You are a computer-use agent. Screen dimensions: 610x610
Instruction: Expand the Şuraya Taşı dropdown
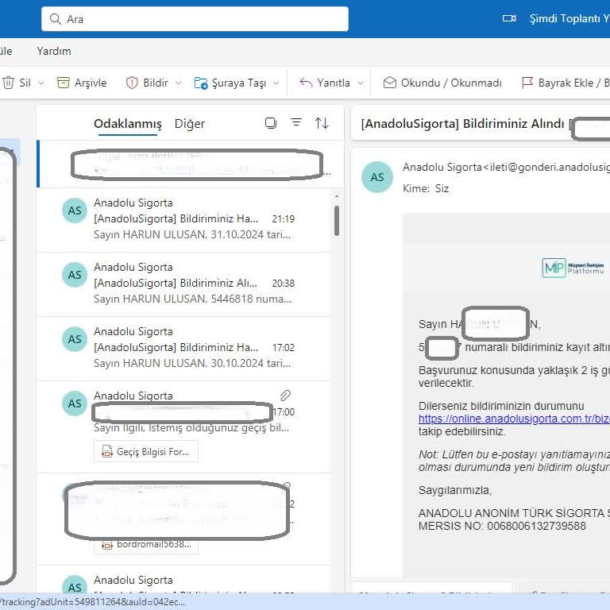(x=276, y=83)
